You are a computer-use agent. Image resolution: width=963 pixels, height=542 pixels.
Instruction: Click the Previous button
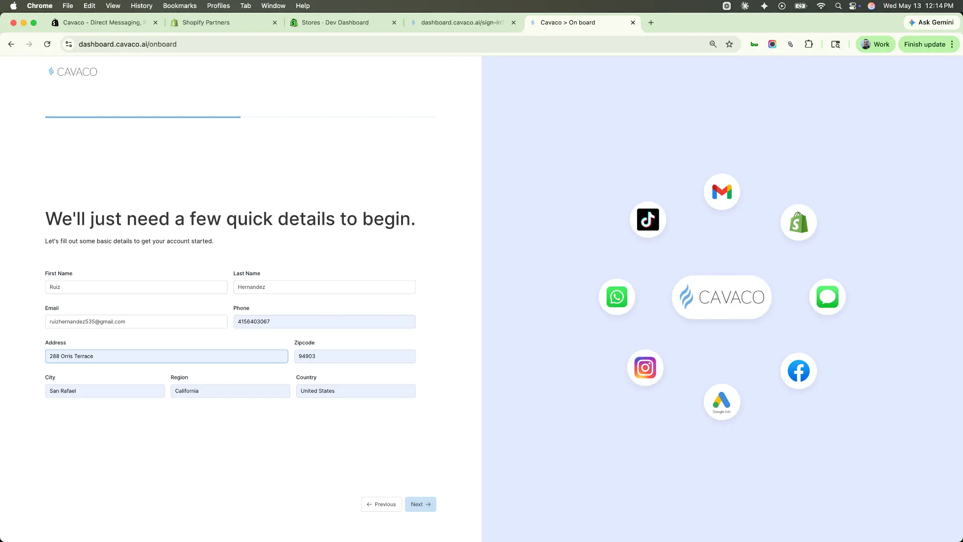(x=381, y=504)
